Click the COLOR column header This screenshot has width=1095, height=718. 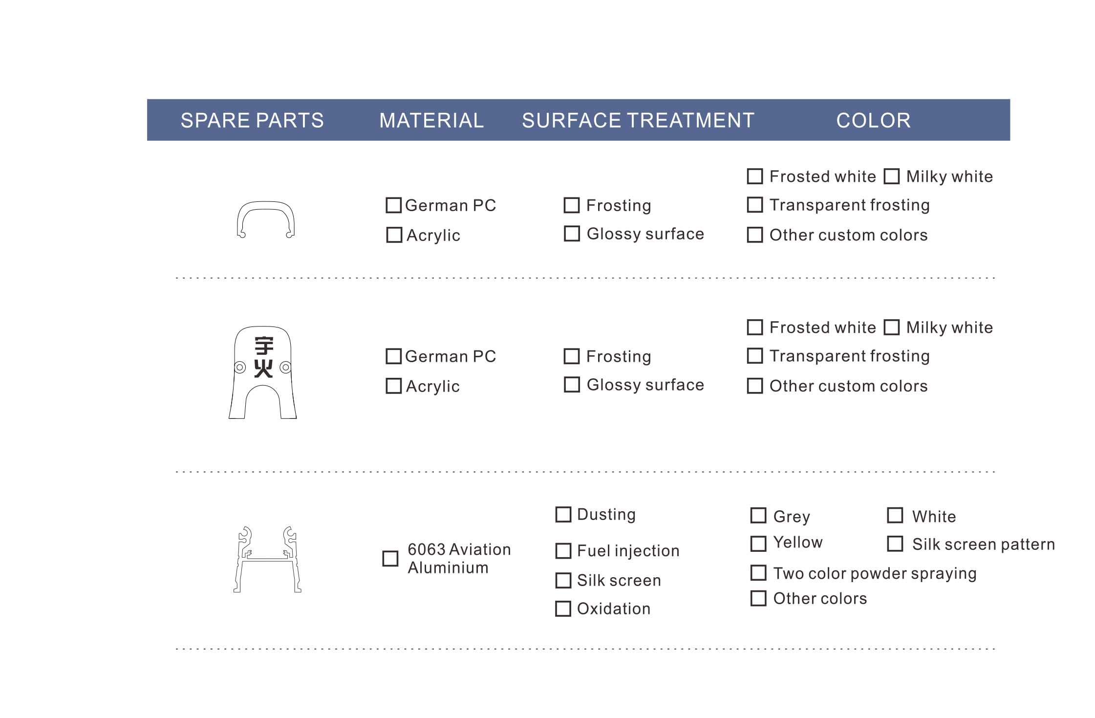873,120
